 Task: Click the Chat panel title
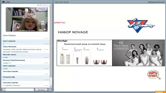(x=8, y=2)
